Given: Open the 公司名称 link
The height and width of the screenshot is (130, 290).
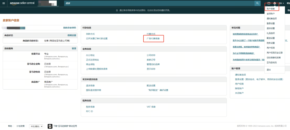Looking at the screenshot, I should [x=151, y=55].
